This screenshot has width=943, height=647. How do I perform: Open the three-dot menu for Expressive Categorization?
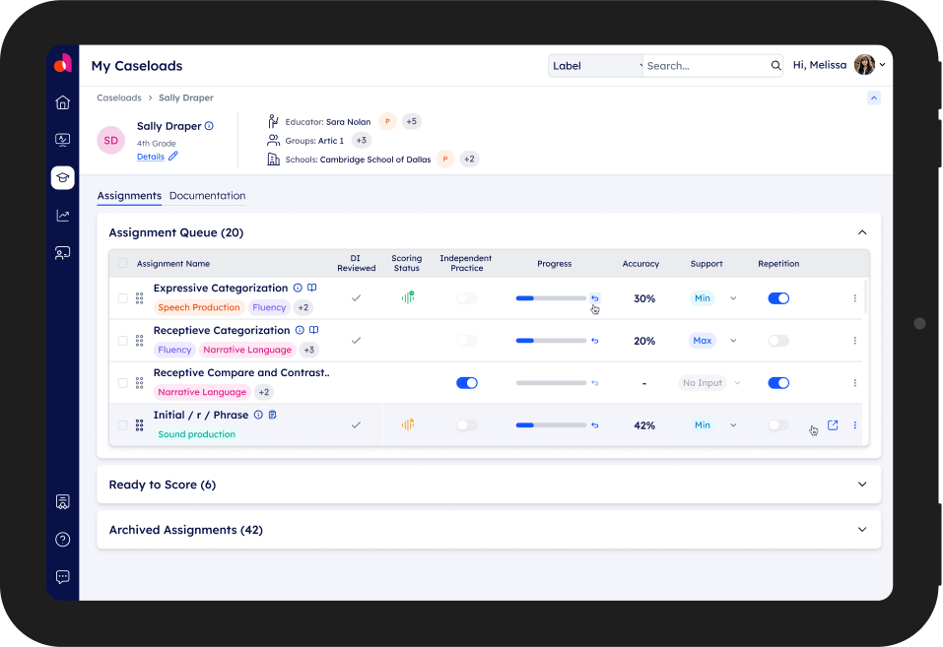(854, 298)
